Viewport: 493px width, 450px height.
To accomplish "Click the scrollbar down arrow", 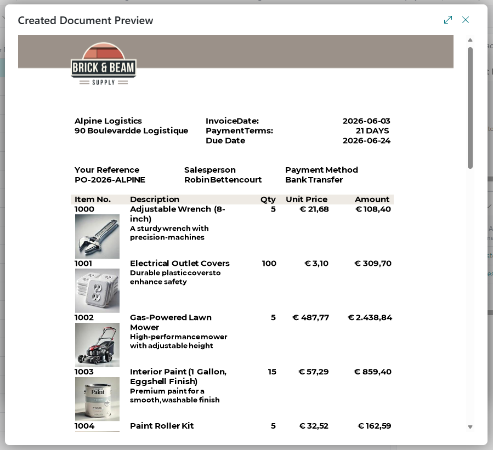I will coord(470,427).
